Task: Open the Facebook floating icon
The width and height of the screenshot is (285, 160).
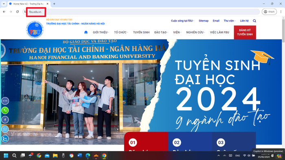Action: (5, 119)
